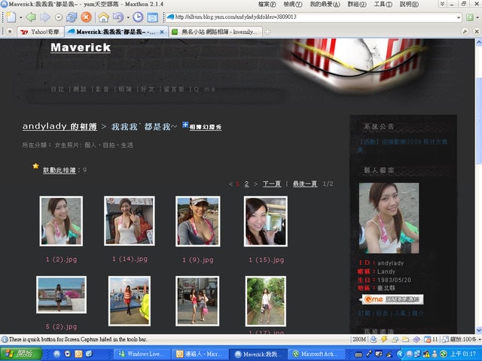
Task: Go to the Home page icon
Action: pyautogui.click(x=104, y=17)
